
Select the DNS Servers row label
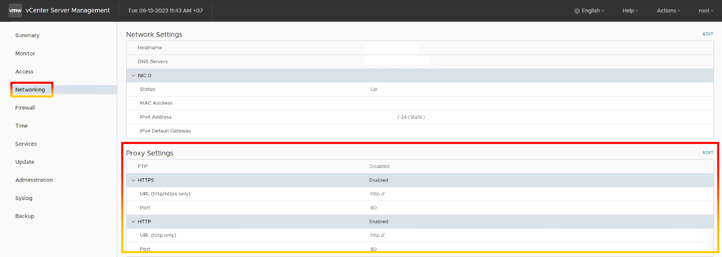point(153,62)
